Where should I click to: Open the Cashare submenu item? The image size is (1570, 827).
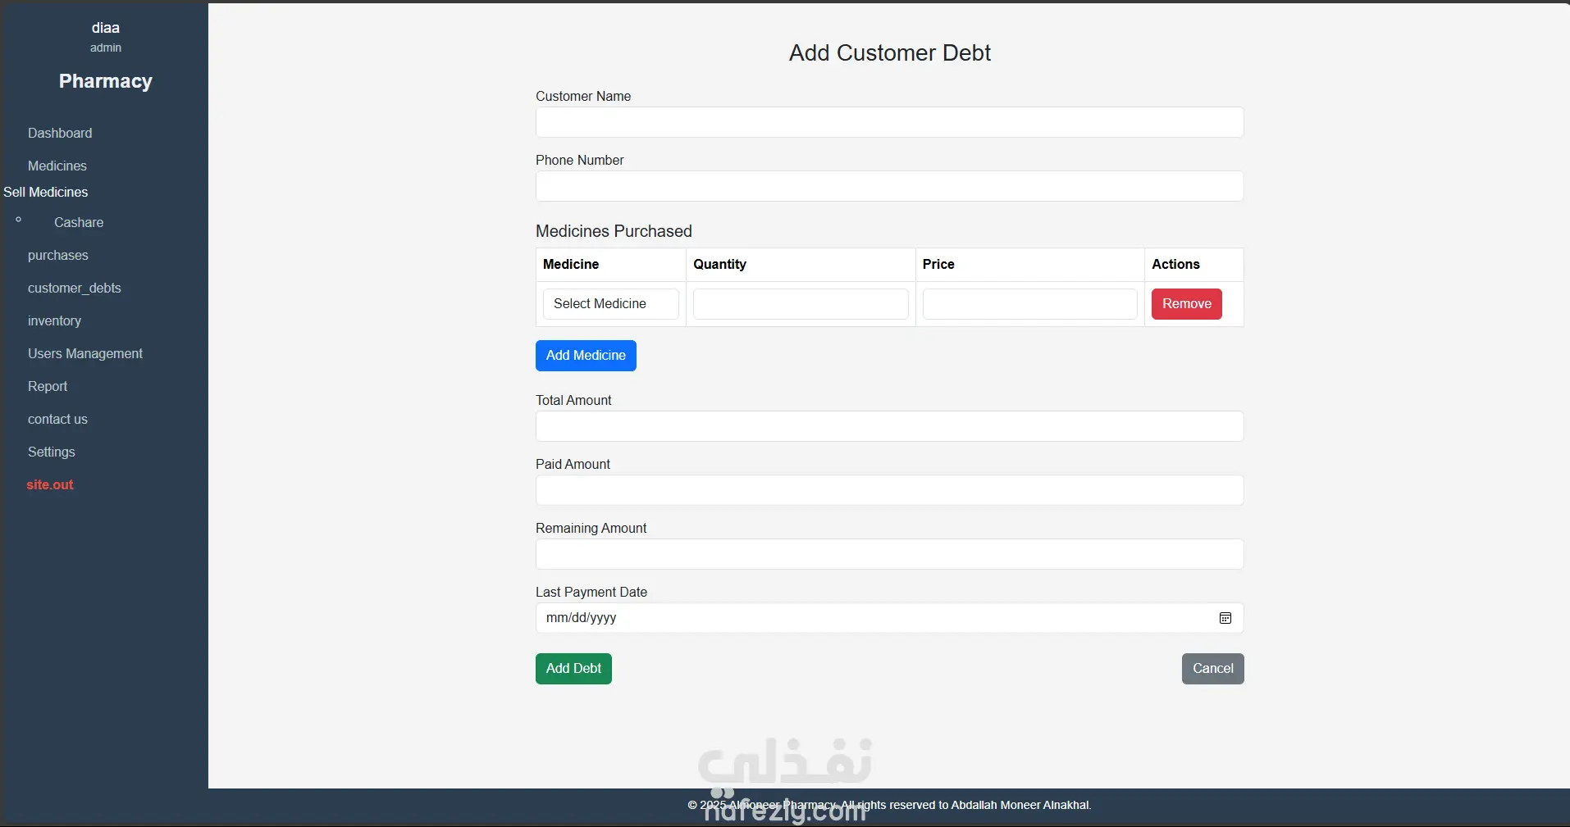79,222
